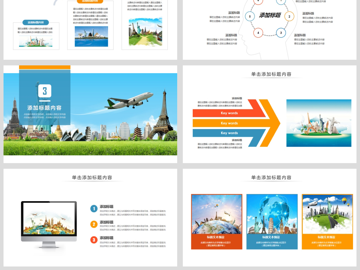Click the 添加标题 text inside head diagram
Screen dimensions: 360x270
270,15
